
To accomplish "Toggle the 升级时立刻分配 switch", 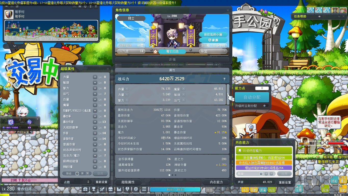I will click(265, 106).
